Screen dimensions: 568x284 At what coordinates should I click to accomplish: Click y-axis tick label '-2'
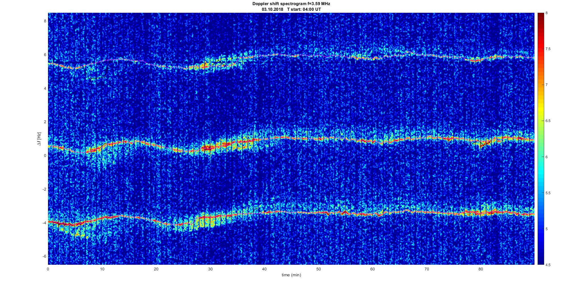tap(44, 189)
